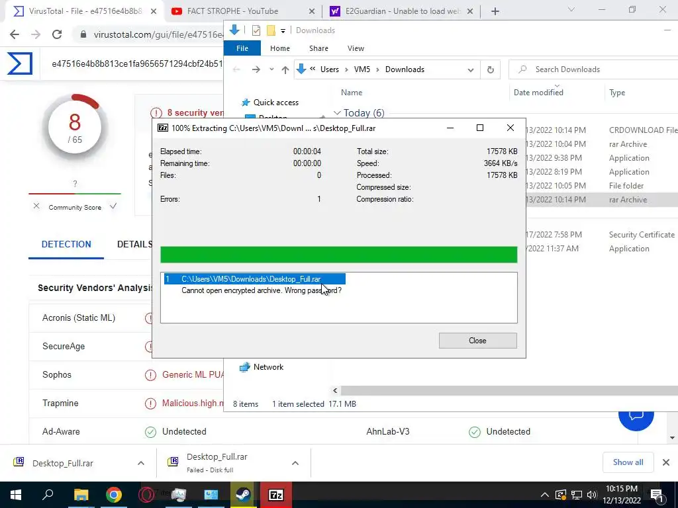Image resolution: width=678 pixels, height=508 pixels.
Task: Click the Chrome address bar URL
Action: 158,34
